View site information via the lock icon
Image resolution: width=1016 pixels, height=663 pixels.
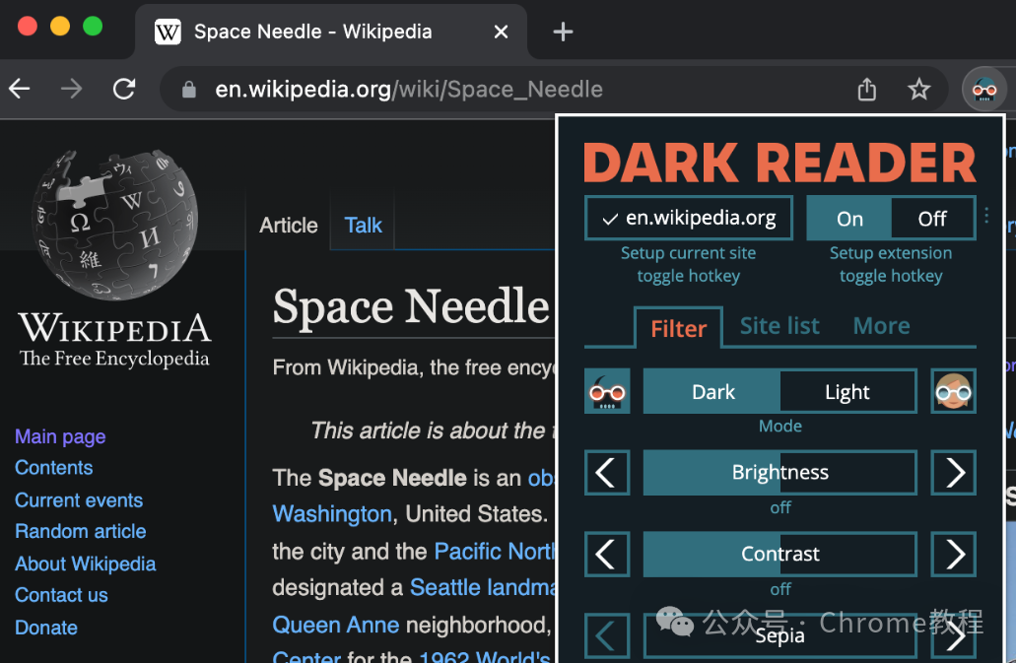tap(188, 90)
